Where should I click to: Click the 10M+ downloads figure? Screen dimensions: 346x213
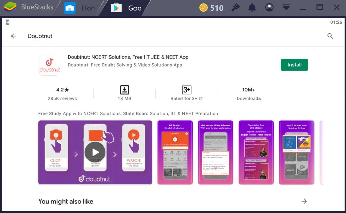click(249, 90)
